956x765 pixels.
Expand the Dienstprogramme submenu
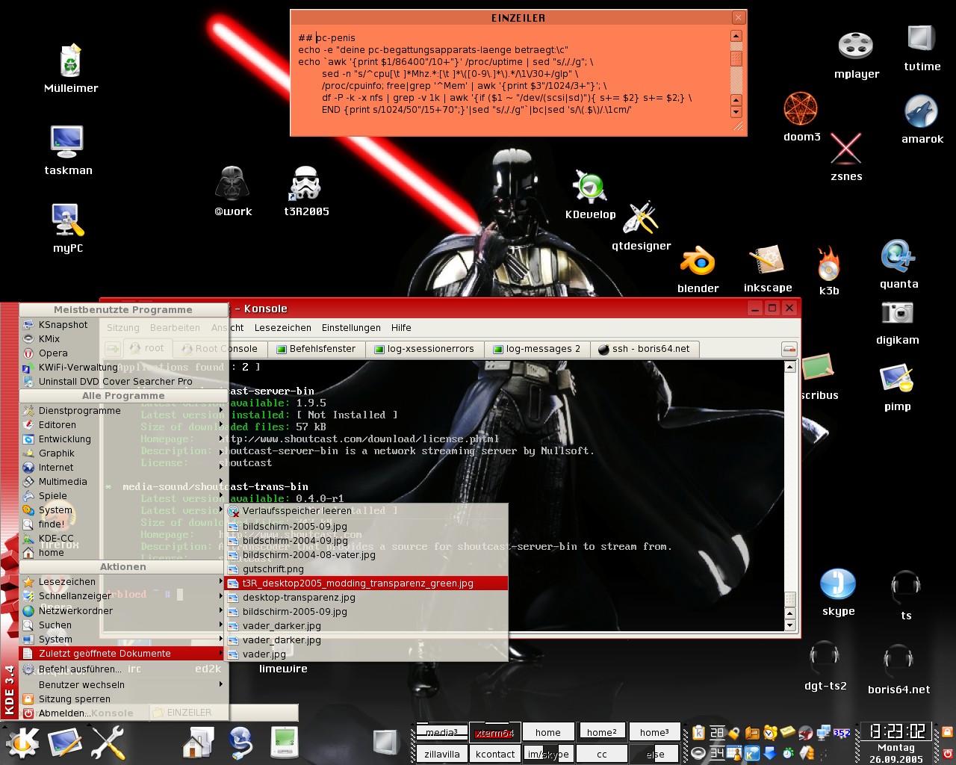tap(79, 411)
